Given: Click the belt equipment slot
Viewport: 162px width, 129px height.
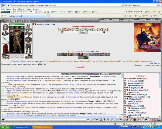Looking at the screenshot, I should tap(5, 56).
